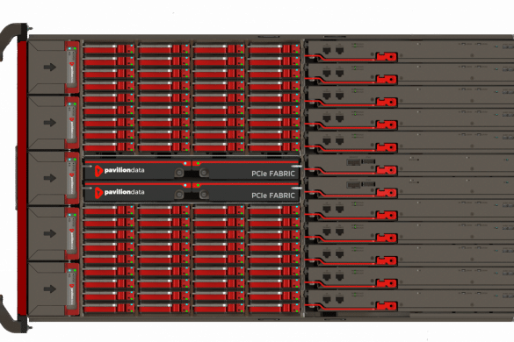Image resolution: width=514 pixels, height=342 pixels.
Task: Select the top drive in the first drive column
Action: coord(109,49)
